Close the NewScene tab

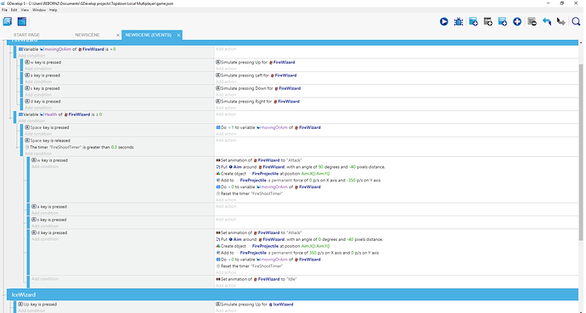118,35
